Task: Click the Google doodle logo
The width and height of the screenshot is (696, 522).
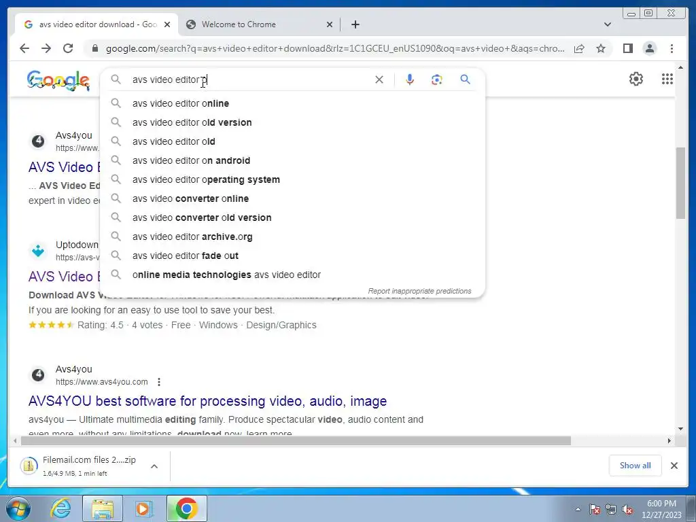Action: click(58, 80)
